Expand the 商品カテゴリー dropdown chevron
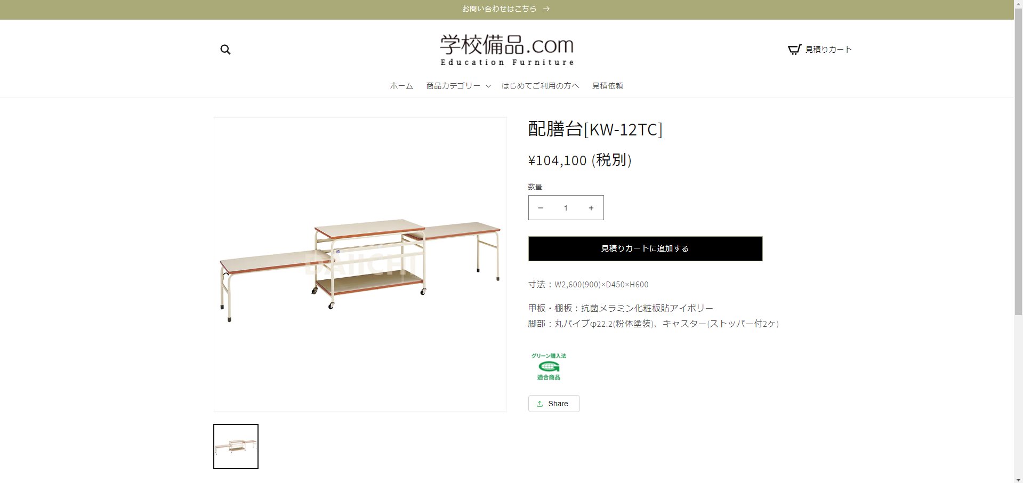Image resolution: width=1023 pixels, height=483 pixels. pyautogui.click(x=488, y=86)
